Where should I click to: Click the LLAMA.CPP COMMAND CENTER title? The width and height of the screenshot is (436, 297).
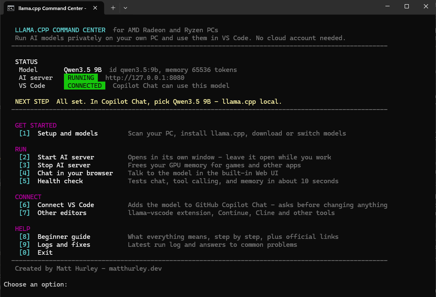tap(60, 30)
